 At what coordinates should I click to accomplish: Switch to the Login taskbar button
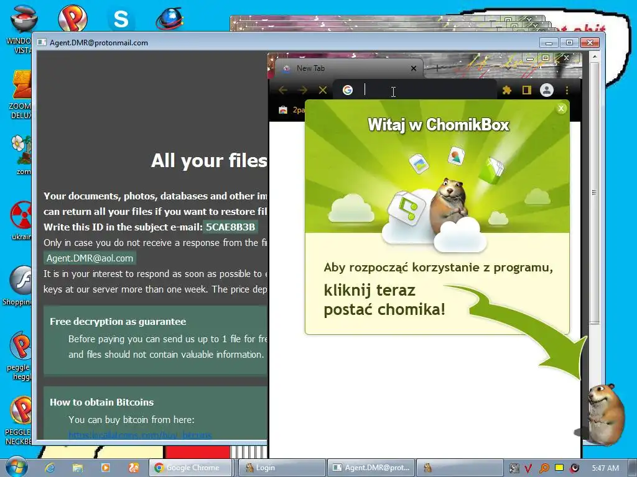282,468
